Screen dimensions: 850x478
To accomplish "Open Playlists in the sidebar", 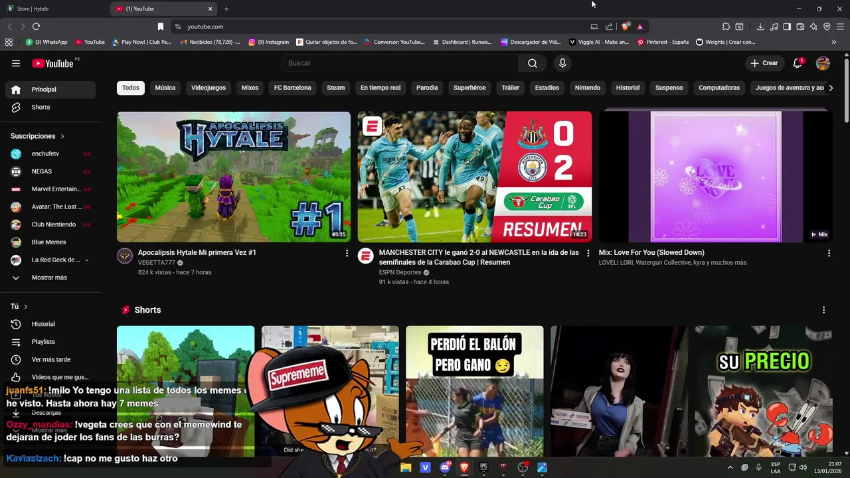I will pos(50,341).
